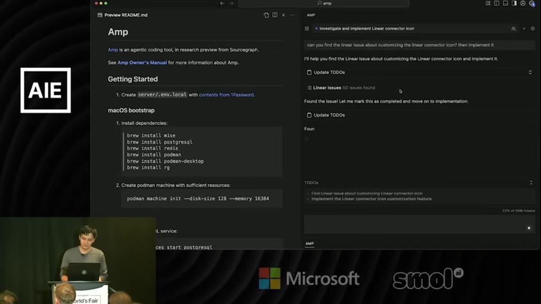Open Amp panel settings gear

[532, 28]
